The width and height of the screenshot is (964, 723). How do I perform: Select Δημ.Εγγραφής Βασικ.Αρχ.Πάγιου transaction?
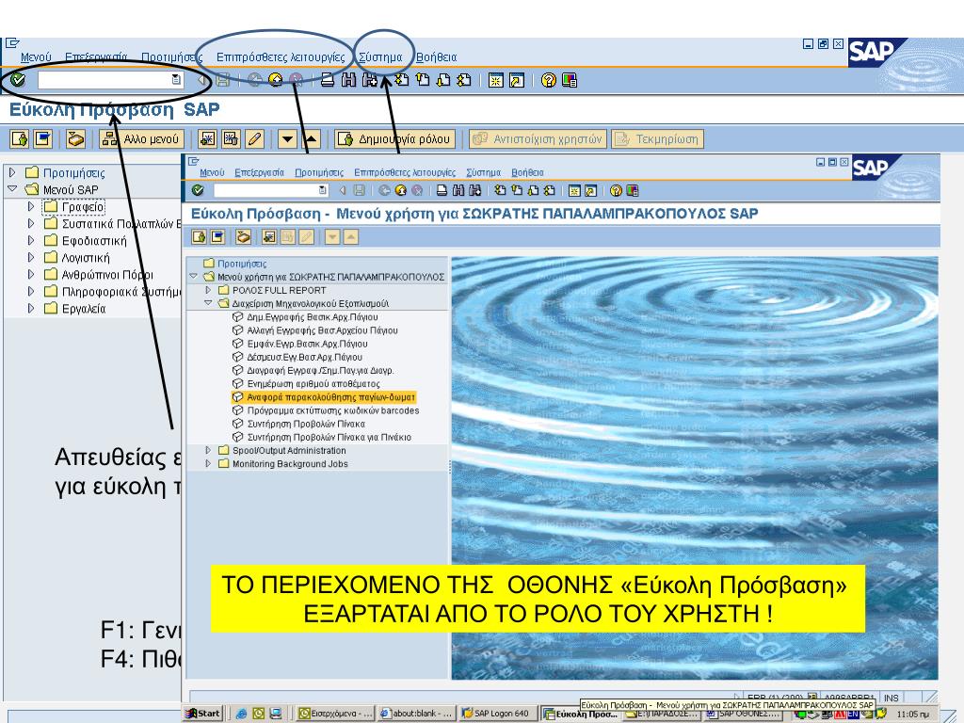pyautogui.click(x=313, y=316)
